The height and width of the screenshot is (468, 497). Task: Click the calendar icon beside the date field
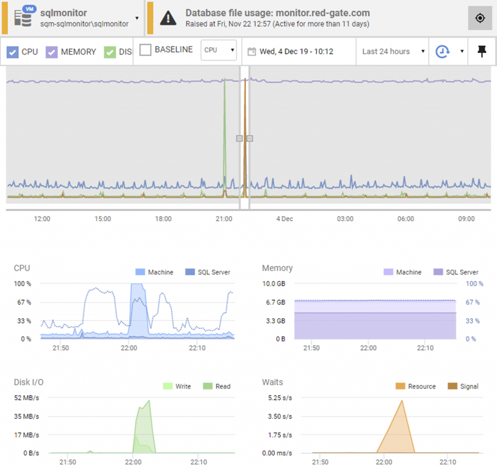[252, 51]
